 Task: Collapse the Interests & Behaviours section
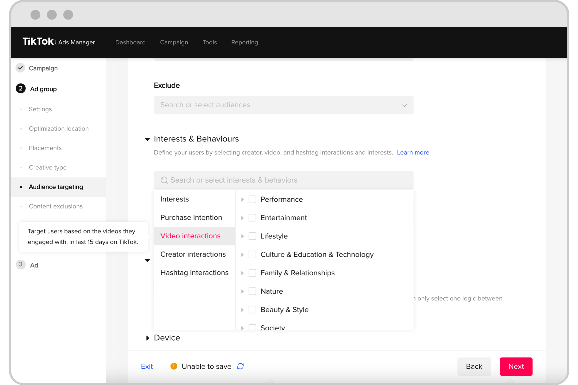[147, 139]
